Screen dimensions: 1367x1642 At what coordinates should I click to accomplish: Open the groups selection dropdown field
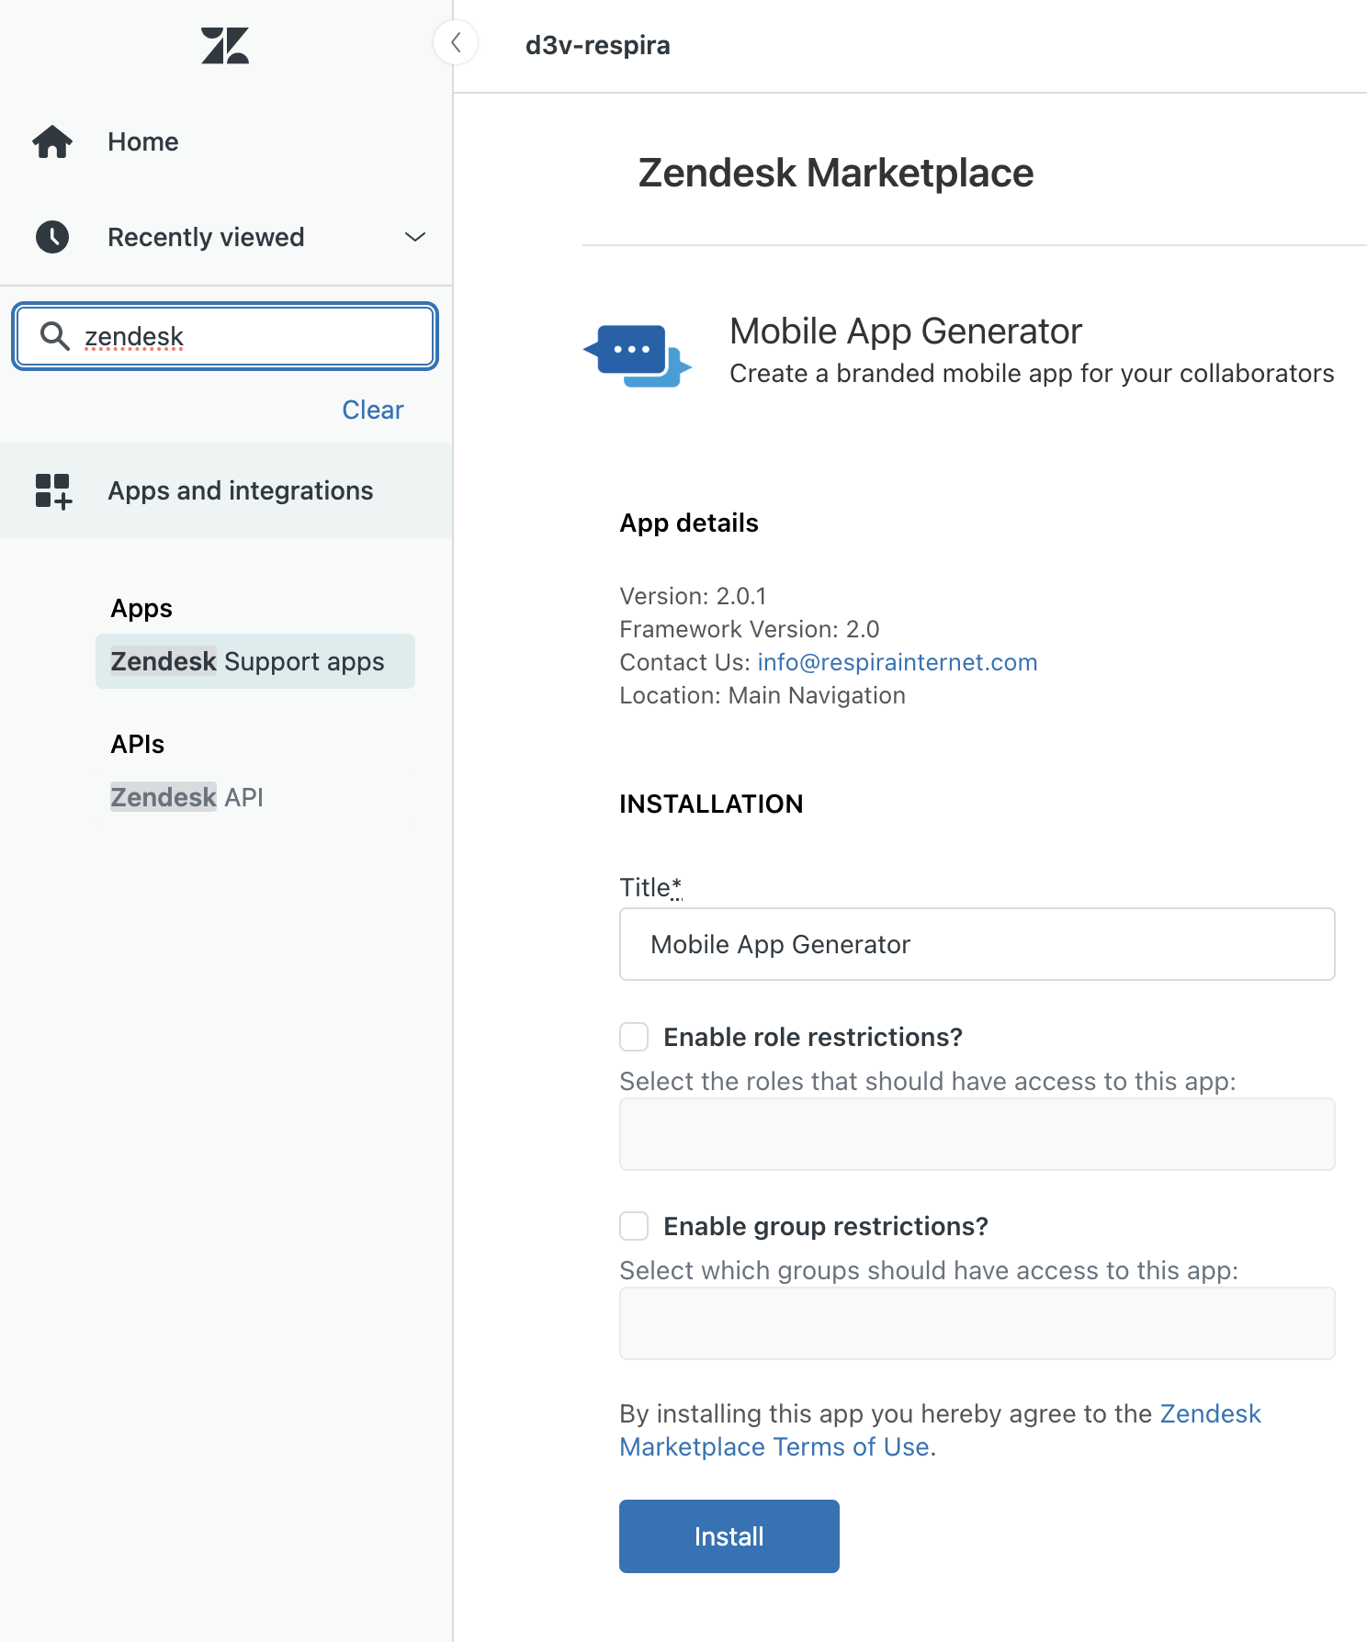pyautogui.click(x=977, y=1323)
